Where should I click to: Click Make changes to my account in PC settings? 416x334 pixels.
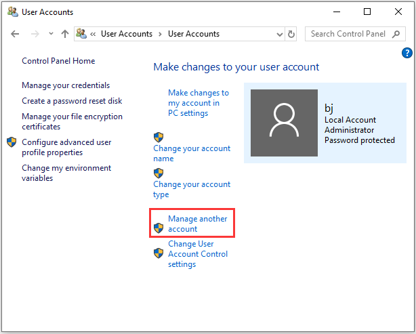tap(199, 103)
